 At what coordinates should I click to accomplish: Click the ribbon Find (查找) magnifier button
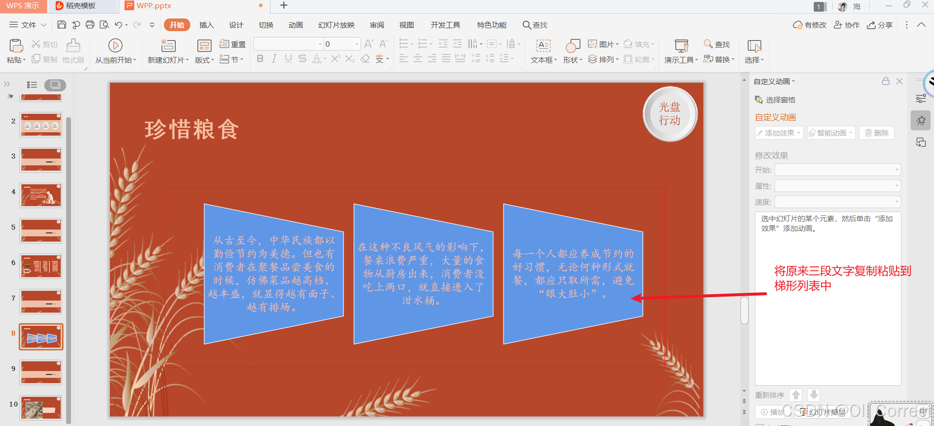tap(717, 44)
